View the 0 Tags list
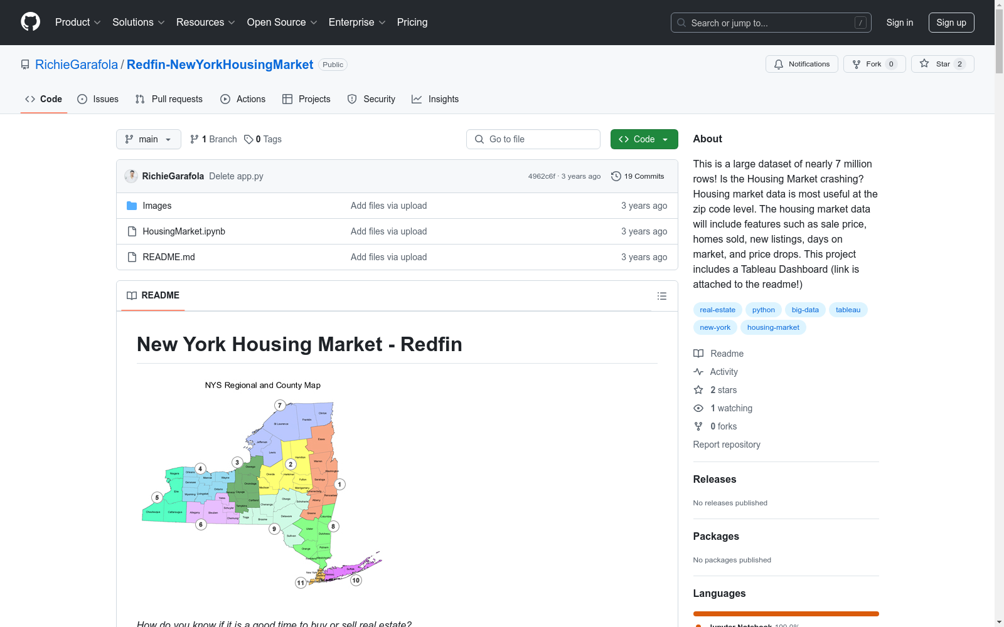This screenshot has height=627, width=1004. (263, 139)
